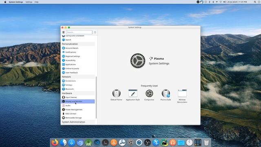Click the date and time clock

pos(237,2)
